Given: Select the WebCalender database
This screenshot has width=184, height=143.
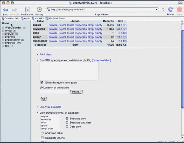Looking at the screenshot, I should [x=13, y=28].
